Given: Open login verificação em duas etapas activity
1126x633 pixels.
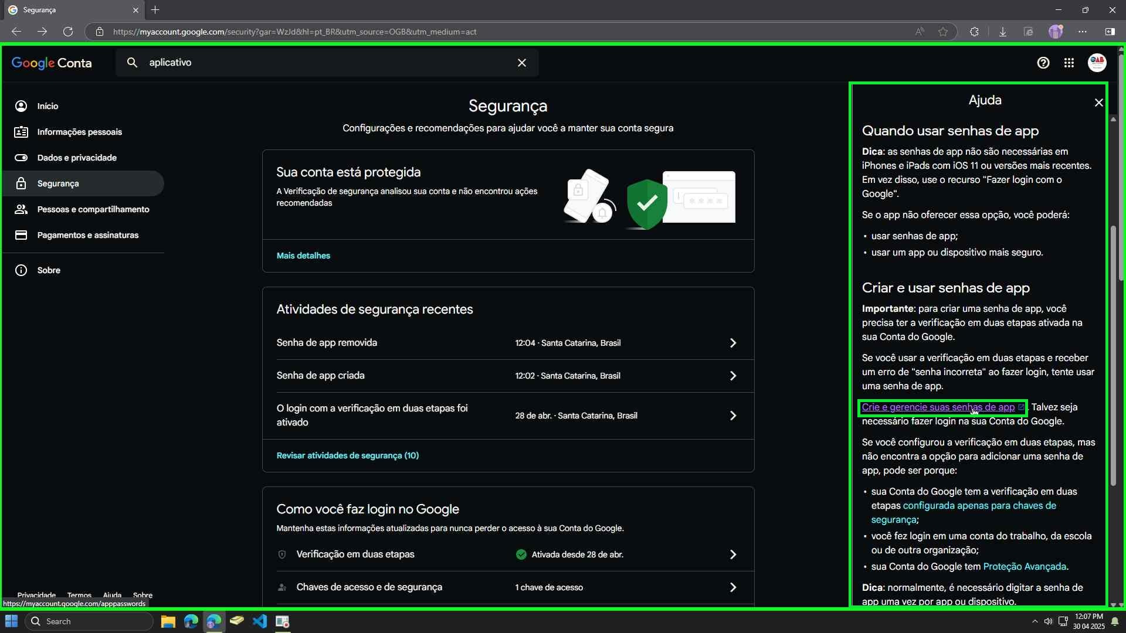Looking at the screenshot, I should click(x=508, y=416).
